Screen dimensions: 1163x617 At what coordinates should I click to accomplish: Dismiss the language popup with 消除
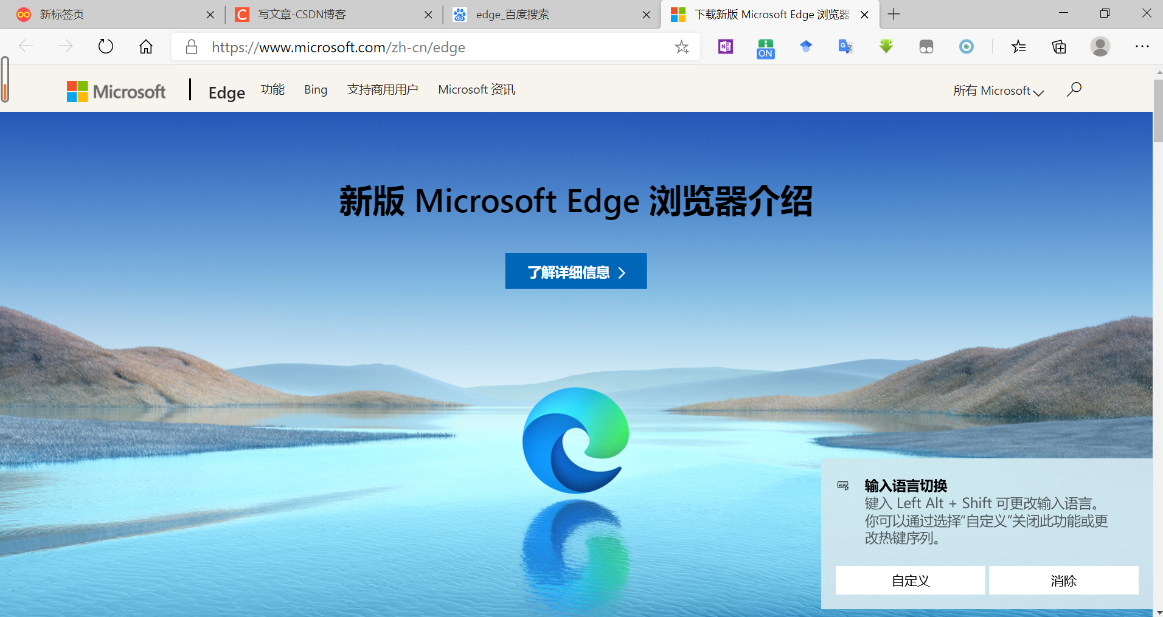pyautogui.click(x=1063, y=581)
